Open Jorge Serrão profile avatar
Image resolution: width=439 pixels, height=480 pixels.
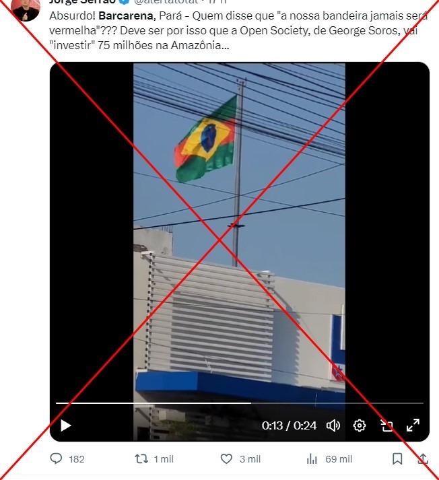pos(26,8)
